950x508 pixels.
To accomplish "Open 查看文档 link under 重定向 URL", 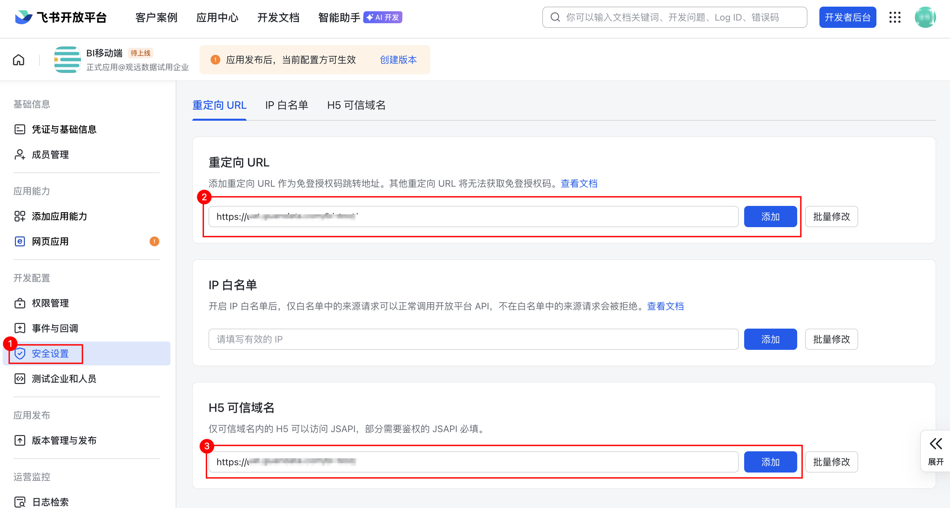I will click(579, 183).
